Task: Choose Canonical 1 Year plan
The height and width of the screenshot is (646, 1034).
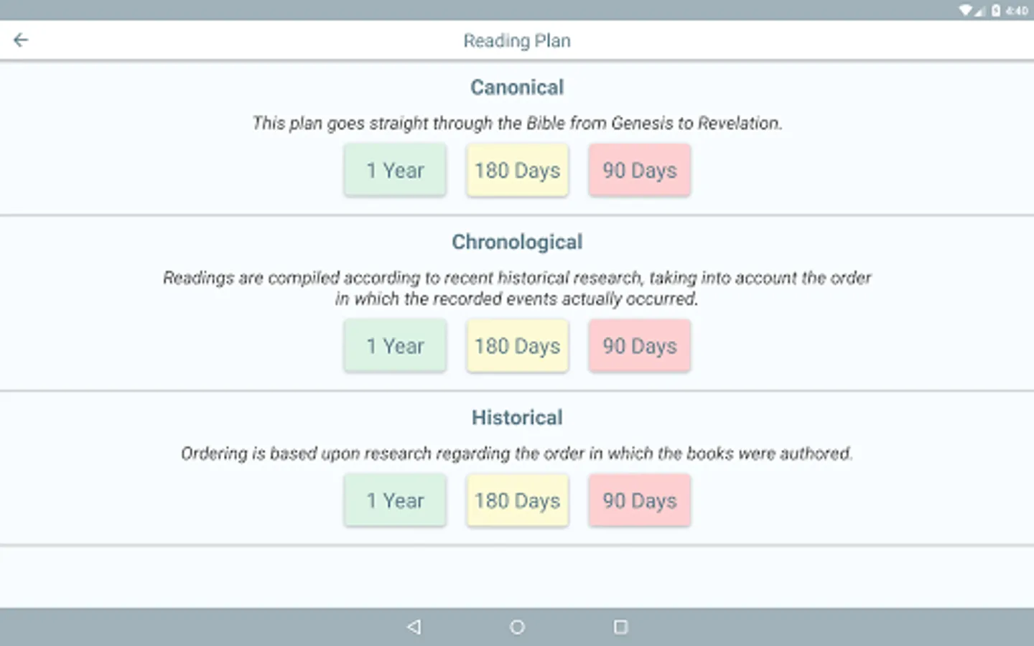Action: click(x=395, y=170)
